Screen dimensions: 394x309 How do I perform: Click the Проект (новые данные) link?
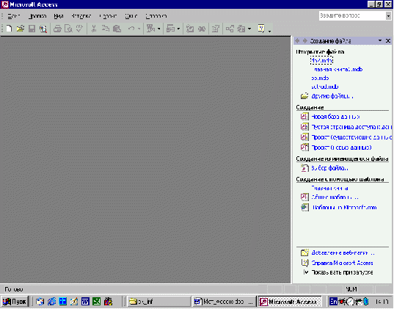point(341,148)
